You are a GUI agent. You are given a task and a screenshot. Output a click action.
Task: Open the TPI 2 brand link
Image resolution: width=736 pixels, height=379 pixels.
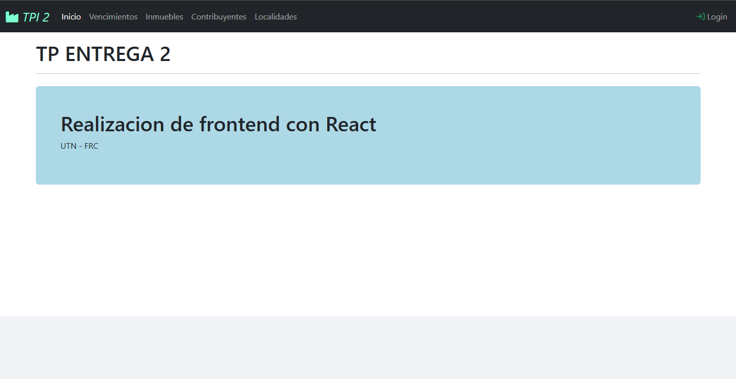pos(35,17)
